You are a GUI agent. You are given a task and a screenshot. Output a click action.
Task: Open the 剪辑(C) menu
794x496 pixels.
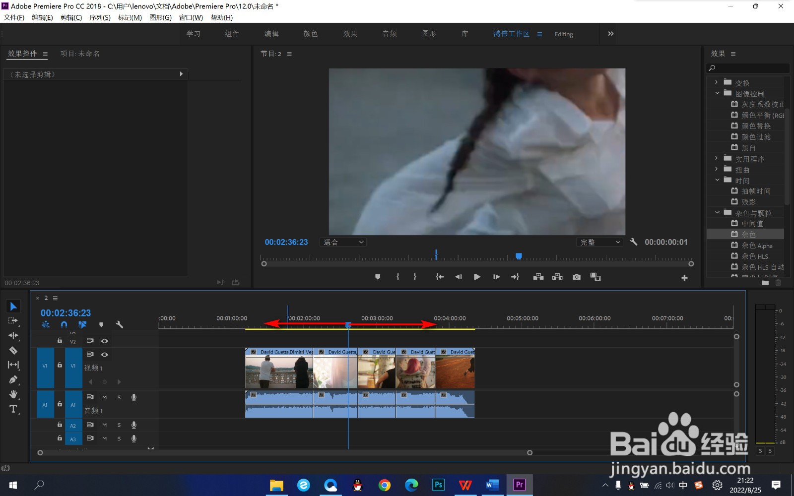tap(71, 17)
